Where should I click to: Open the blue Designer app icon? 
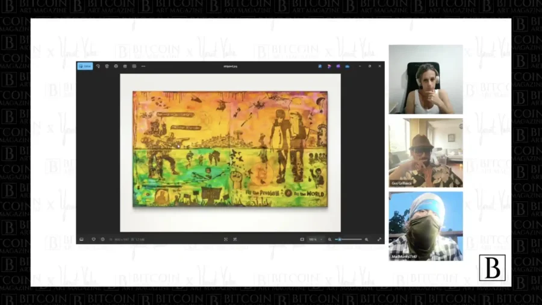point(320,66)
